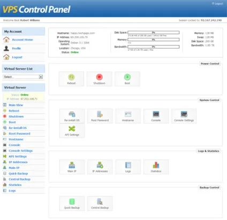227x220 pixels.
Task: Open Re-install OS in System Control
Action: point(72,116)
